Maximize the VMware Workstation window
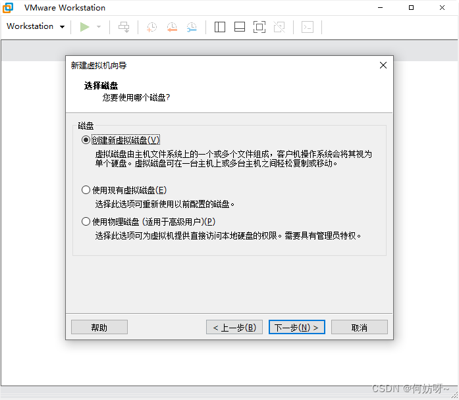 [x=412, y=8]
